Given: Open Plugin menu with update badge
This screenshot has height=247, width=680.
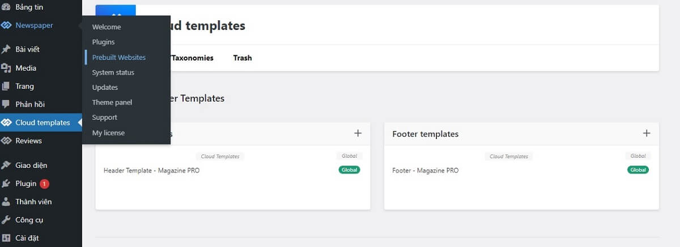Looking at the screenshot, I should pos(26,184).
